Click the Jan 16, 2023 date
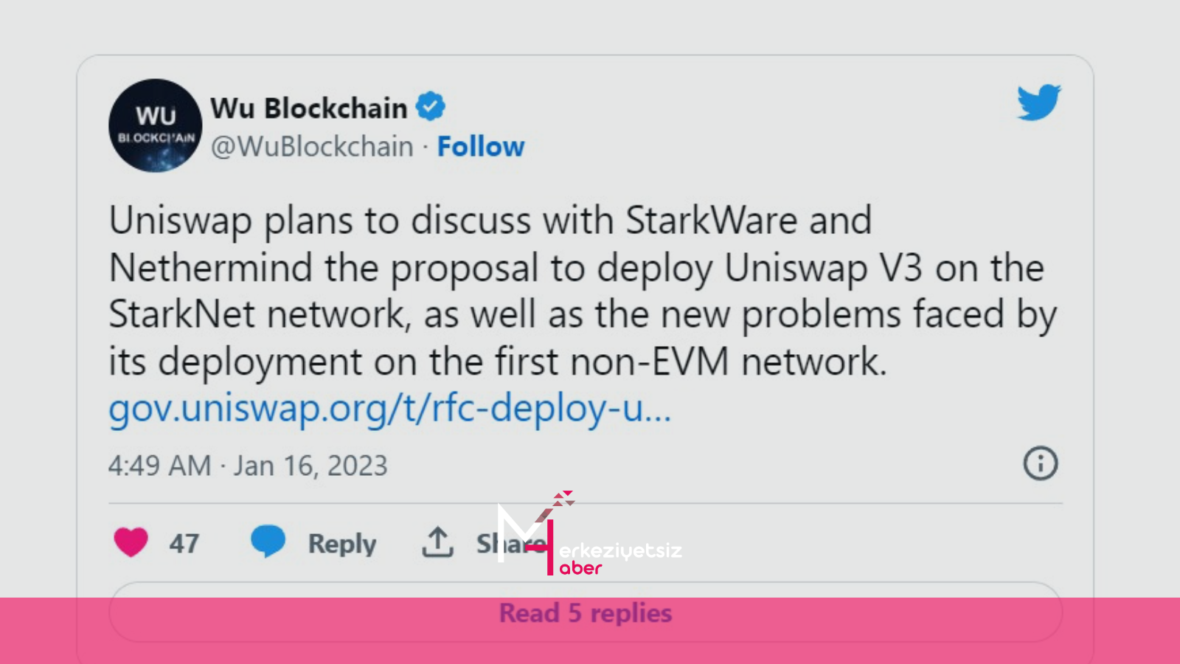This screenshot has width=1180, height=664. point(310,466)
